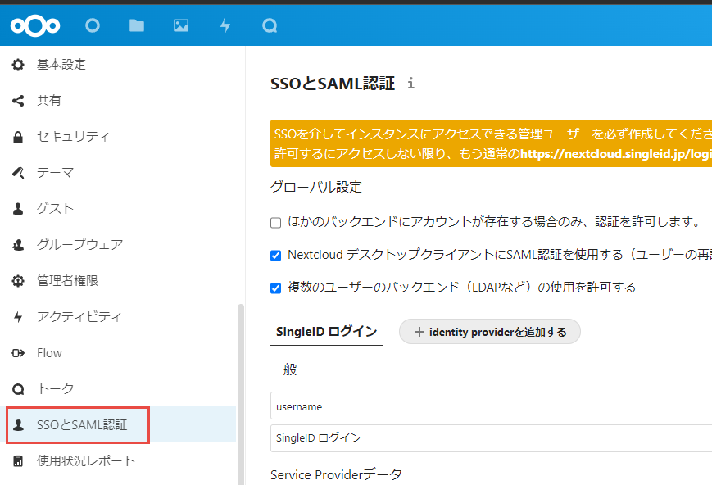Viewport: 712px width, 485px height.
Task: Go to 共有 settings section
Action: [48, 101]
